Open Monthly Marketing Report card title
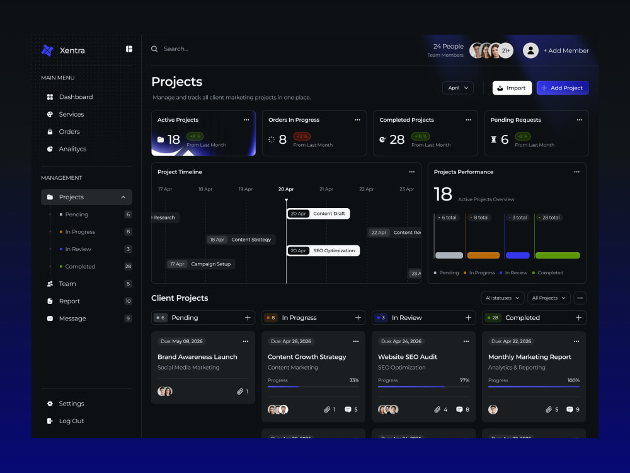The height and width of the screenshot is (473, 630). pyautogui.click(x=530, y=357)
